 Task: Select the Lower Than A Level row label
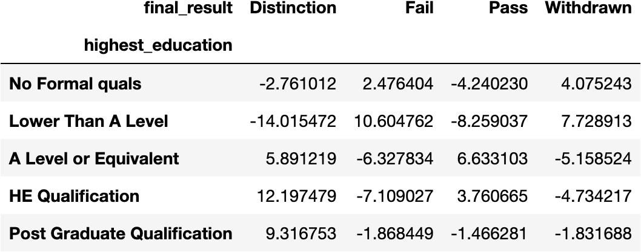point(88,121)
